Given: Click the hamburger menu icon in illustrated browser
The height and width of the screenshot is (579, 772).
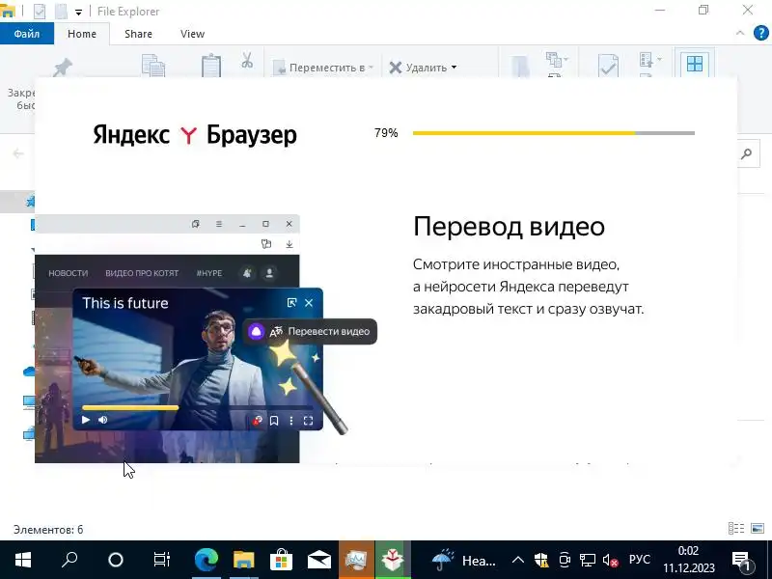Looking at the screenshot, I should [x=219, y=224].
